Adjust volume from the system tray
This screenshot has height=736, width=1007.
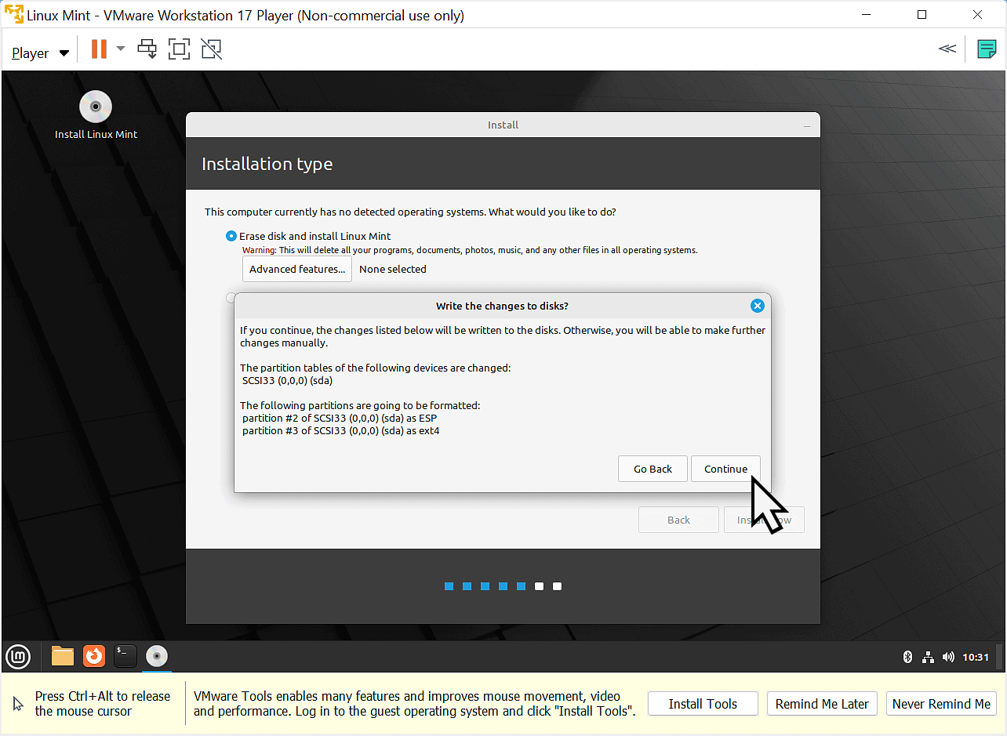point(948,657)
